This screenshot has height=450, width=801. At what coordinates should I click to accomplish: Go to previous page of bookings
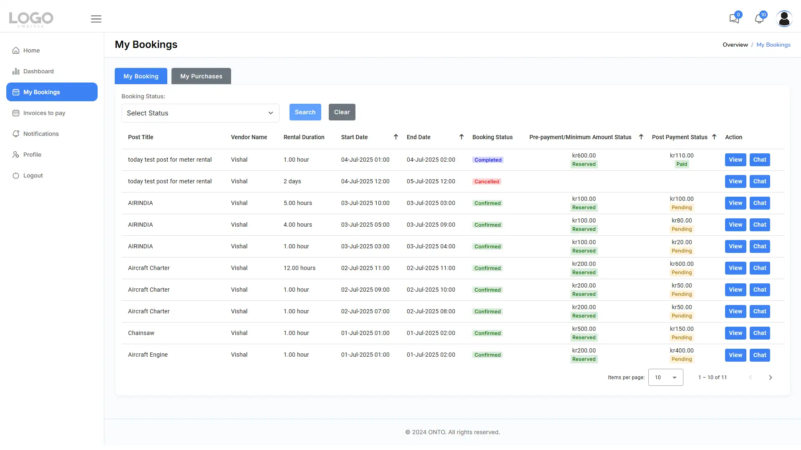751,377
